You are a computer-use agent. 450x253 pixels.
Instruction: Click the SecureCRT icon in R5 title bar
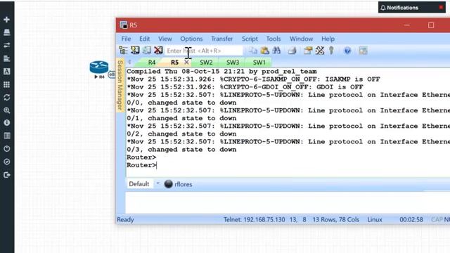click(x=124, y=25)
